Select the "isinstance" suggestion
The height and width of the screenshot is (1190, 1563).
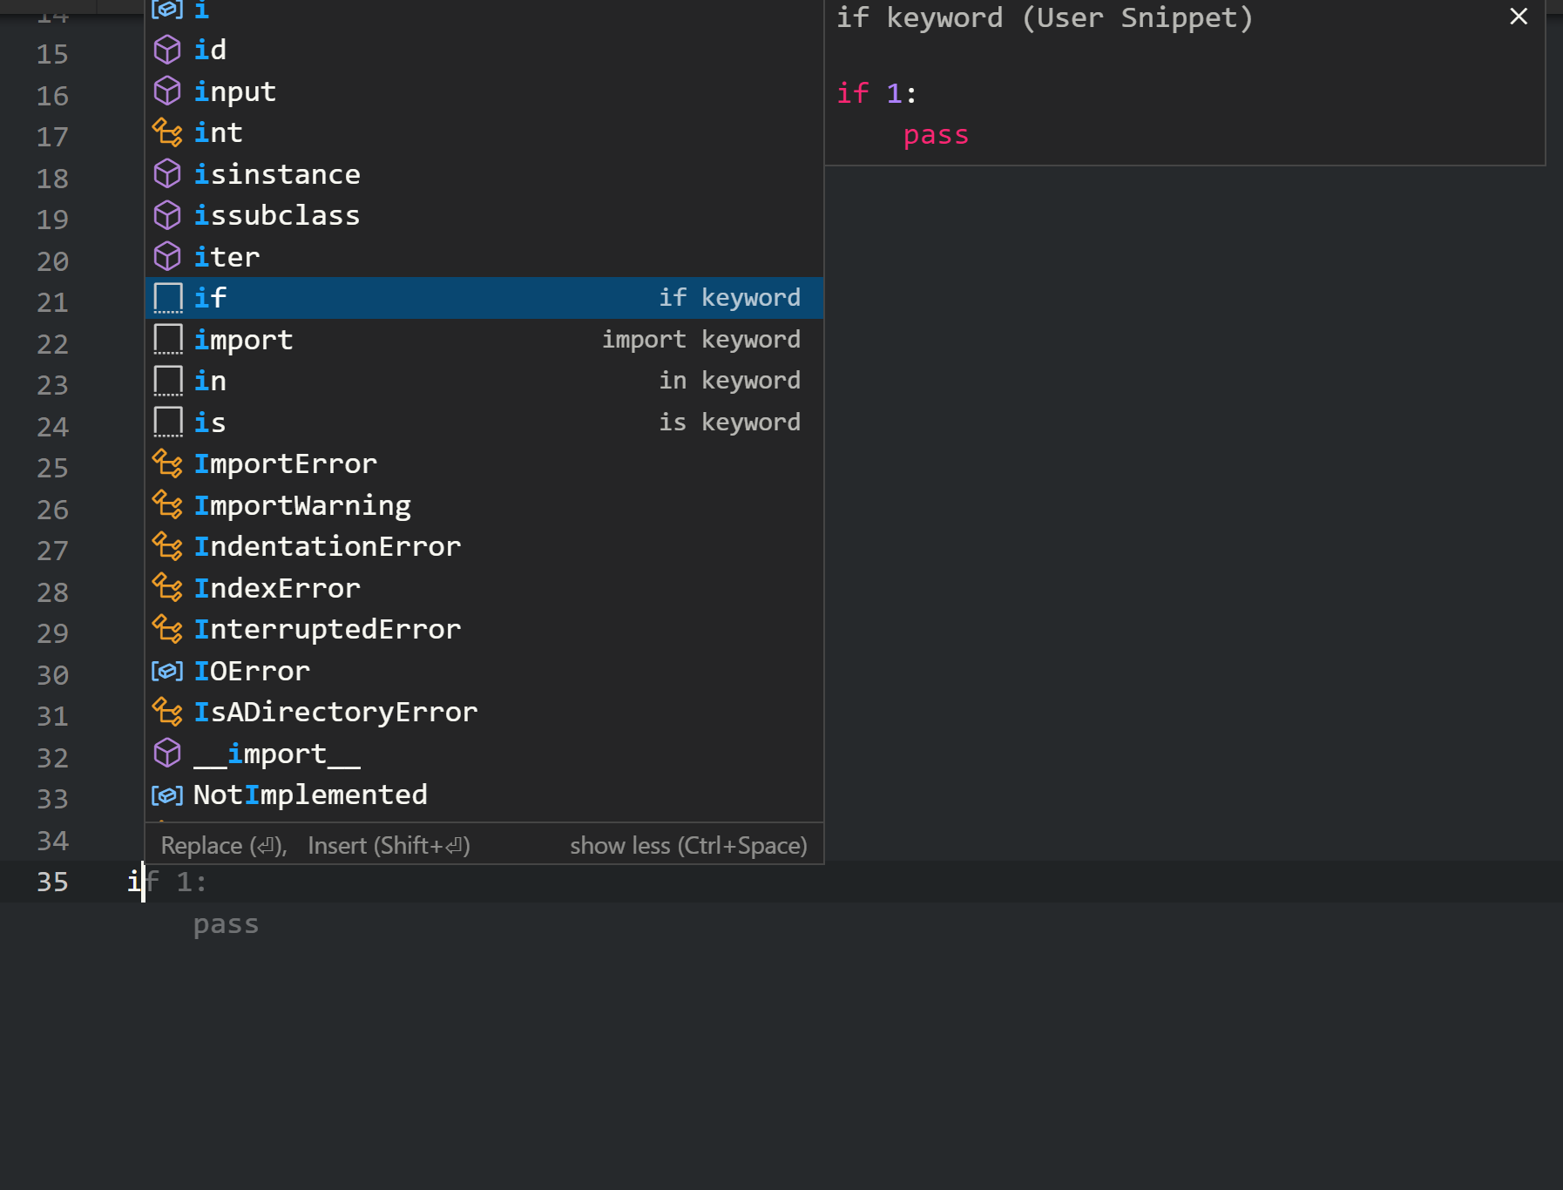click(x=276, y=173)
